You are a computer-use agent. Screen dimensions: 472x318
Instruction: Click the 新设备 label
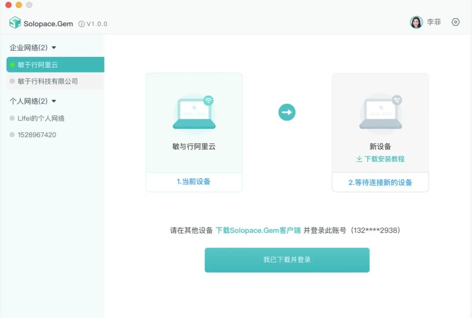point(380,146)
